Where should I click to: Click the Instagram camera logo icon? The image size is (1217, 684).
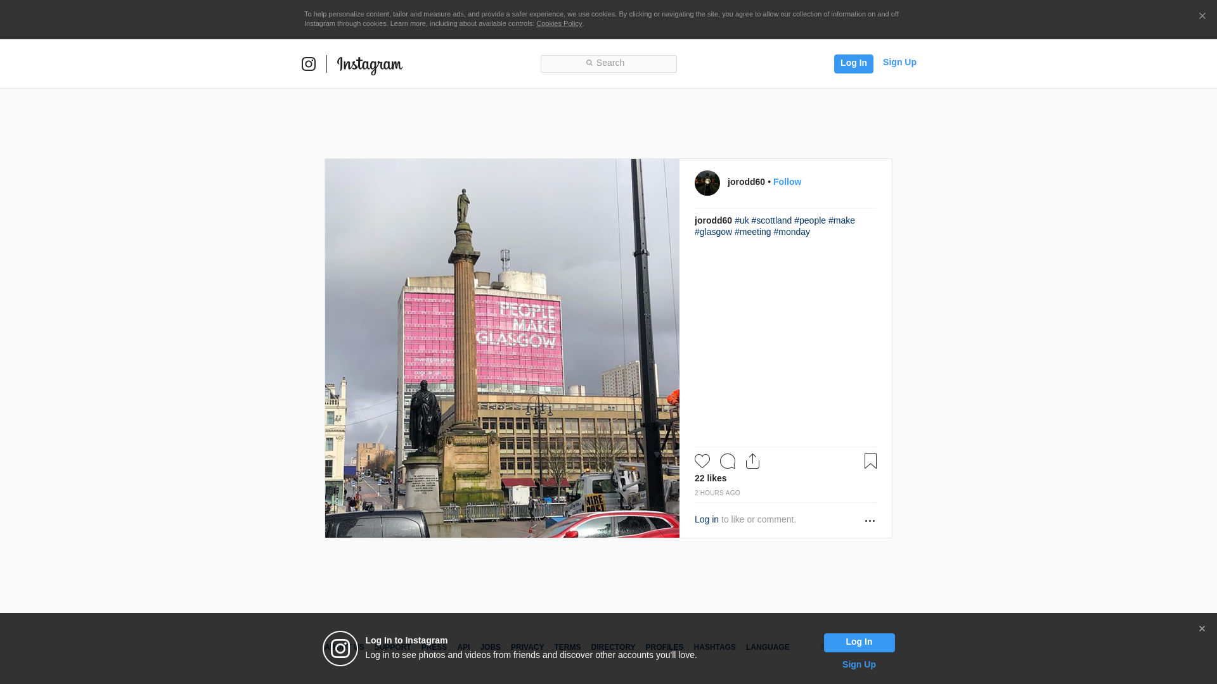[309, 64]
